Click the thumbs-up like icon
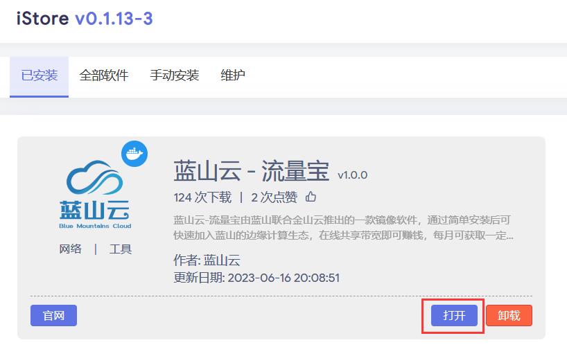 coord(311,197)
